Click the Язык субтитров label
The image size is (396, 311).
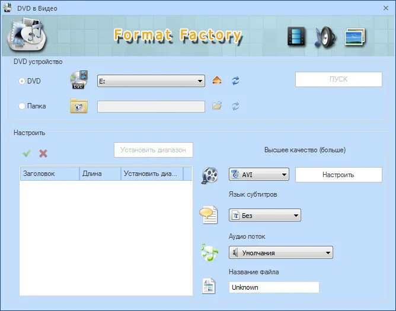253,194
